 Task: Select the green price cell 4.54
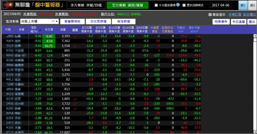(49, 41)
